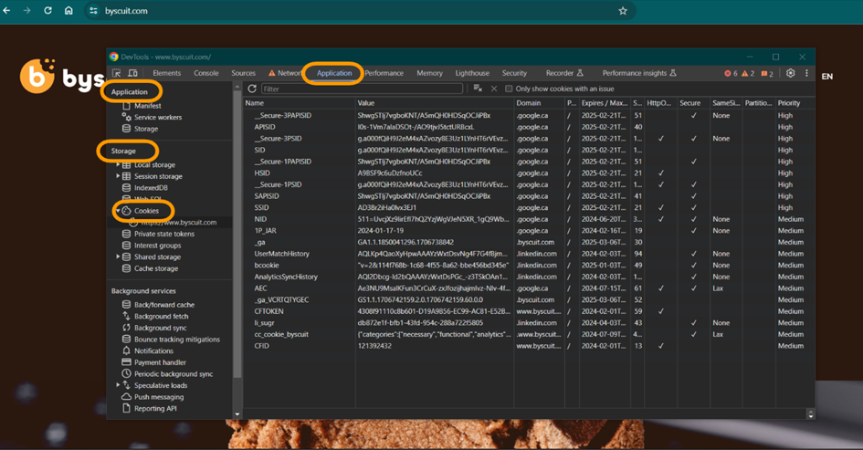Sort cookies by Value column header
863x450 pixels.
(x=435, y=103)
